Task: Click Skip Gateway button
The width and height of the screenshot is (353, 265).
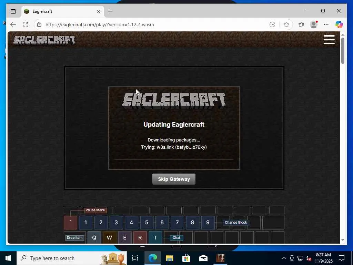Action: pyautogui.click(x=174, y=179)
